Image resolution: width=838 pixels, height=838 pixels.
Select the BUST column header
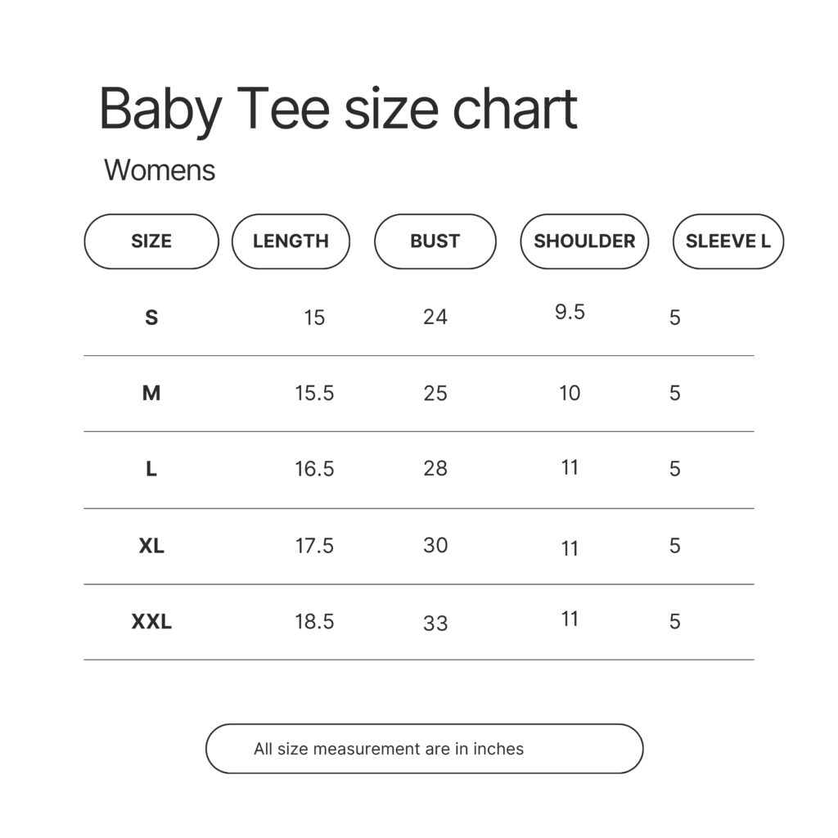coord(435,241)
